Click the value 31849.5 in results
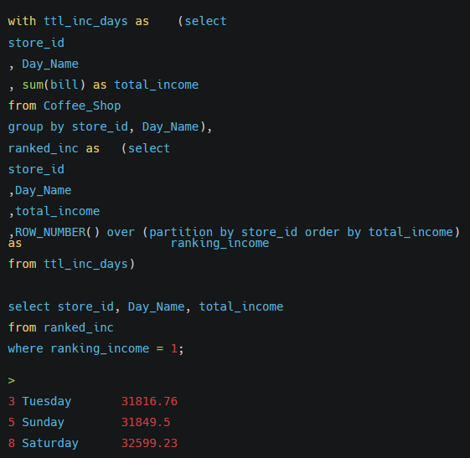Viewport: 470px width, 458px height. point(146,422)
